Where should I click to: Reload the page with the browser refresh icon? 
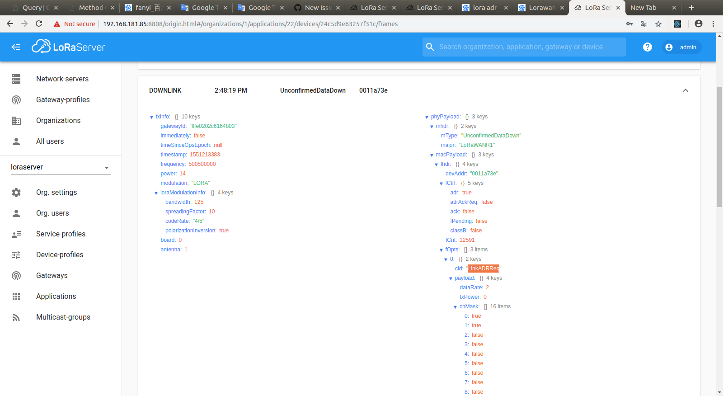[x=39, y=24]
